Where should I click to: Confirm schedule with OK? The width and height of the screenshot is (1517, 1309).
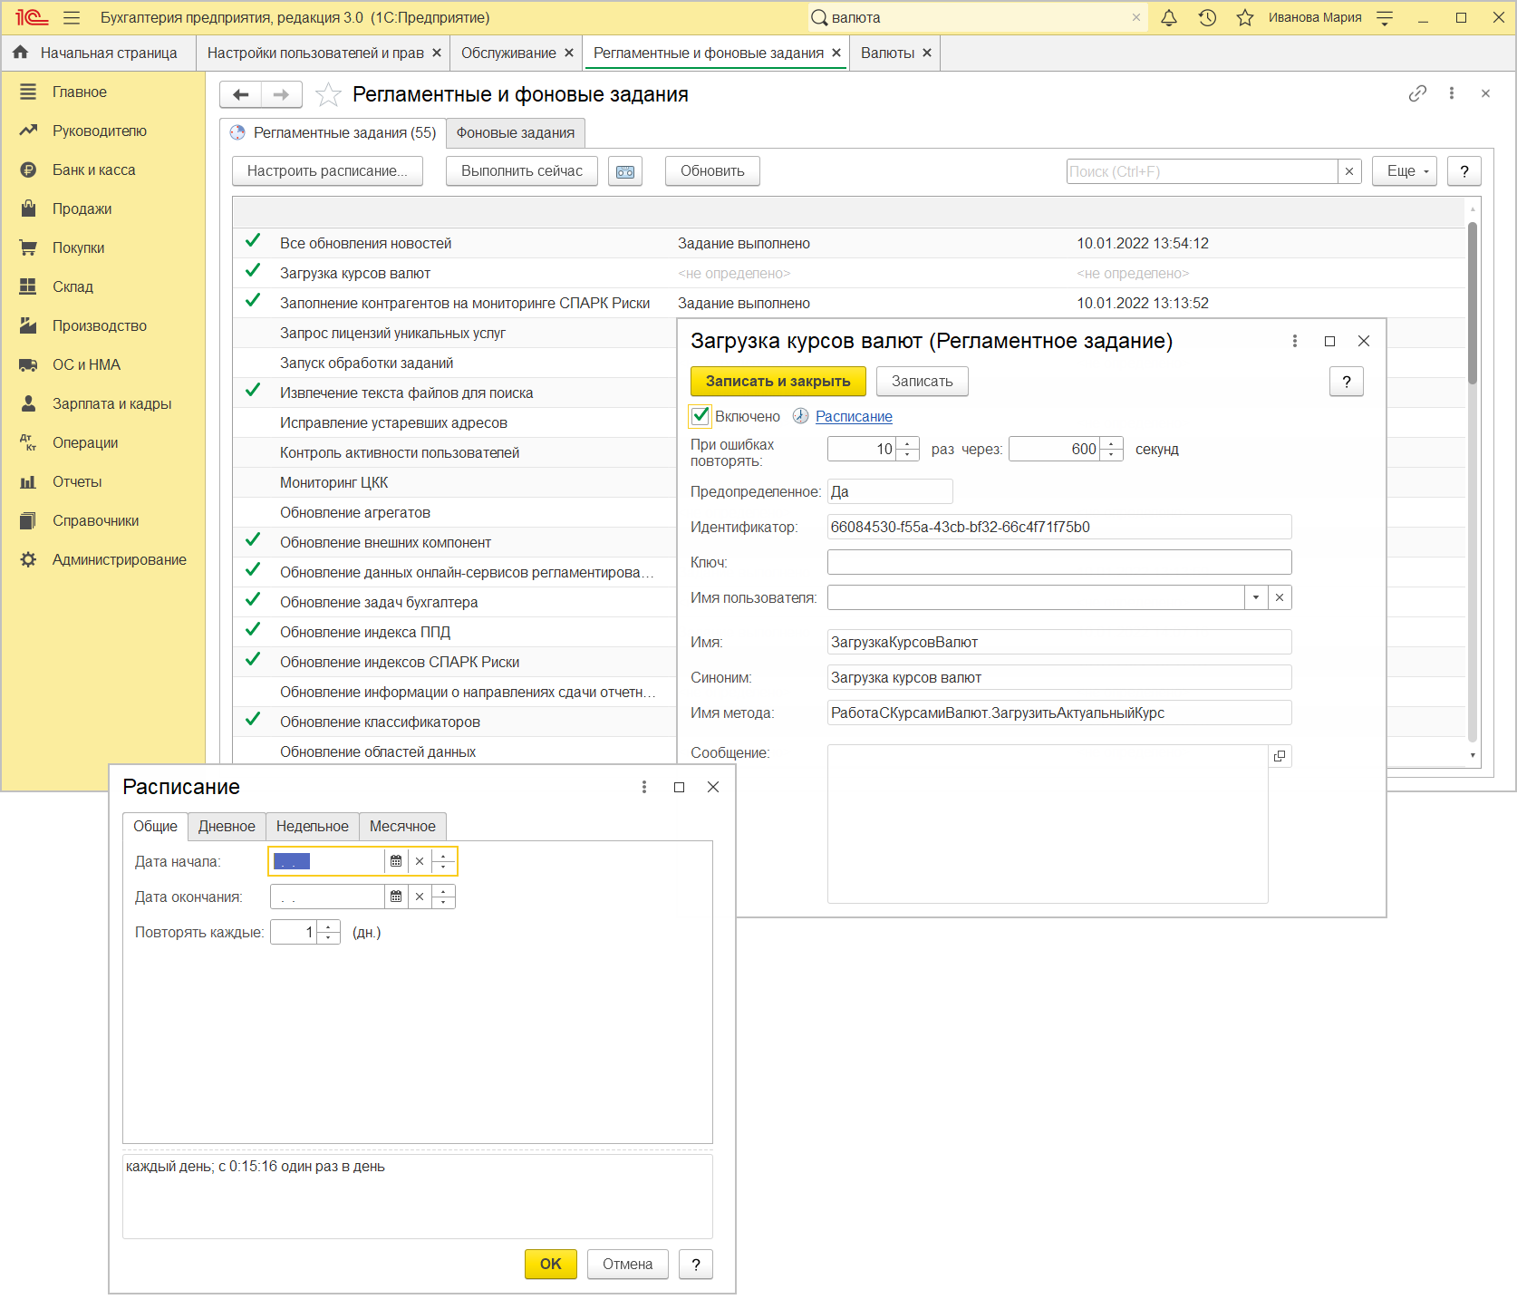click(551, 1265)
